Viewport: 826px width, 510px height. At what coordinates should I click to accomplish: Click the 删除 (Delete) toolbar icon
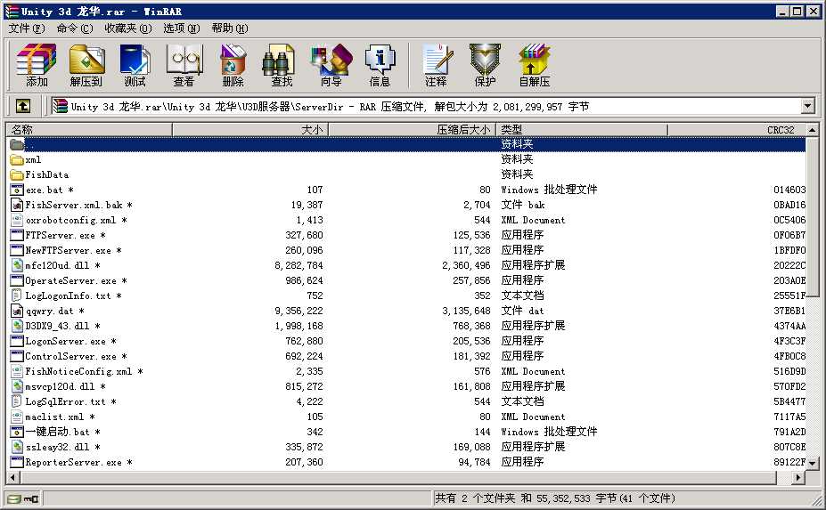(x=233, y=65)
